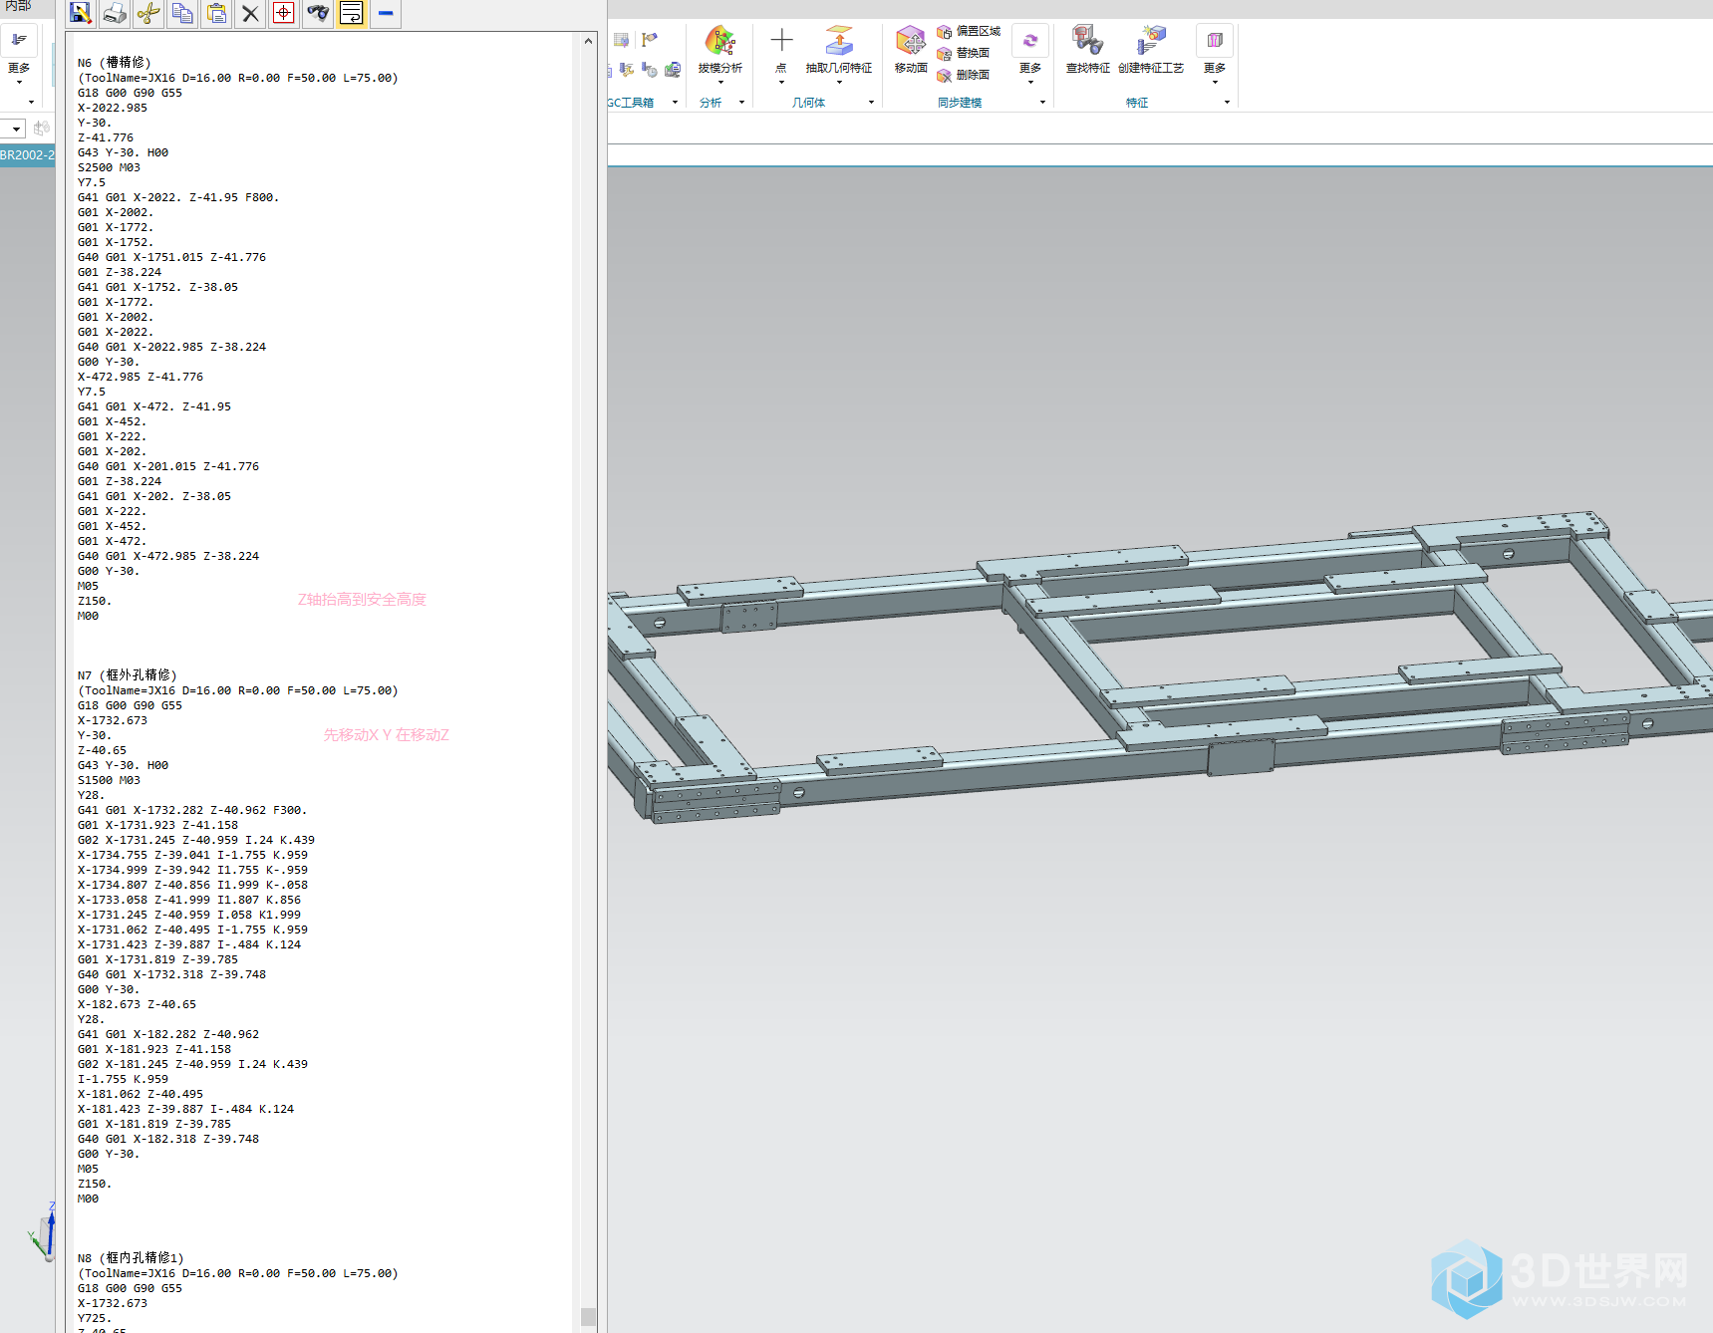Click the blue minus icon
Viewport: 1713px width, 1333px height.
(386, 13)
